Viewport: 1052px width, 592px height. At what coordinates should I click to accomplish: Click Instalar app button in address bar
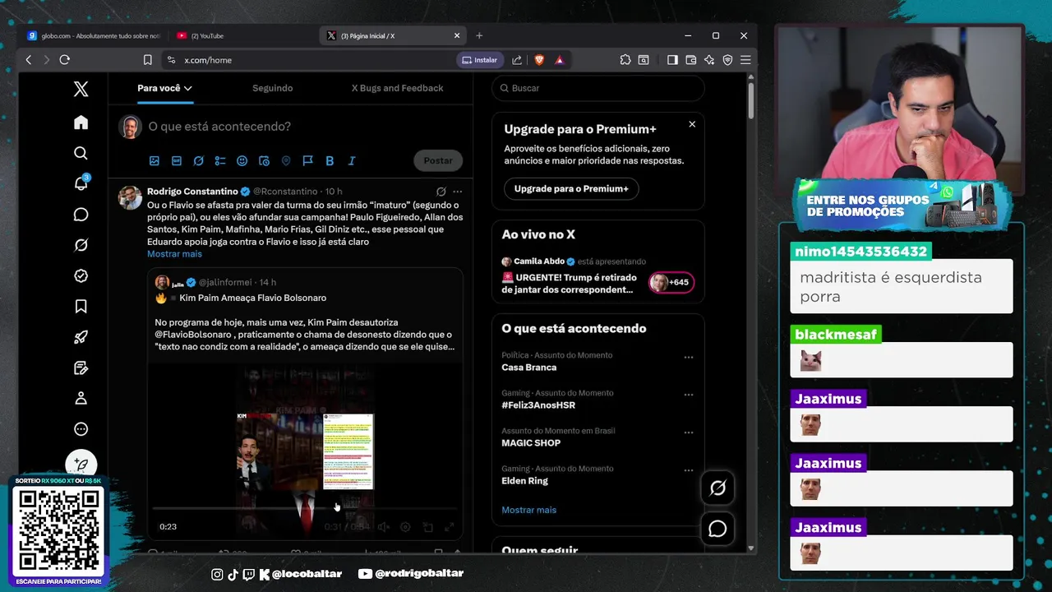pyautogui.click(x=480, y=60)
